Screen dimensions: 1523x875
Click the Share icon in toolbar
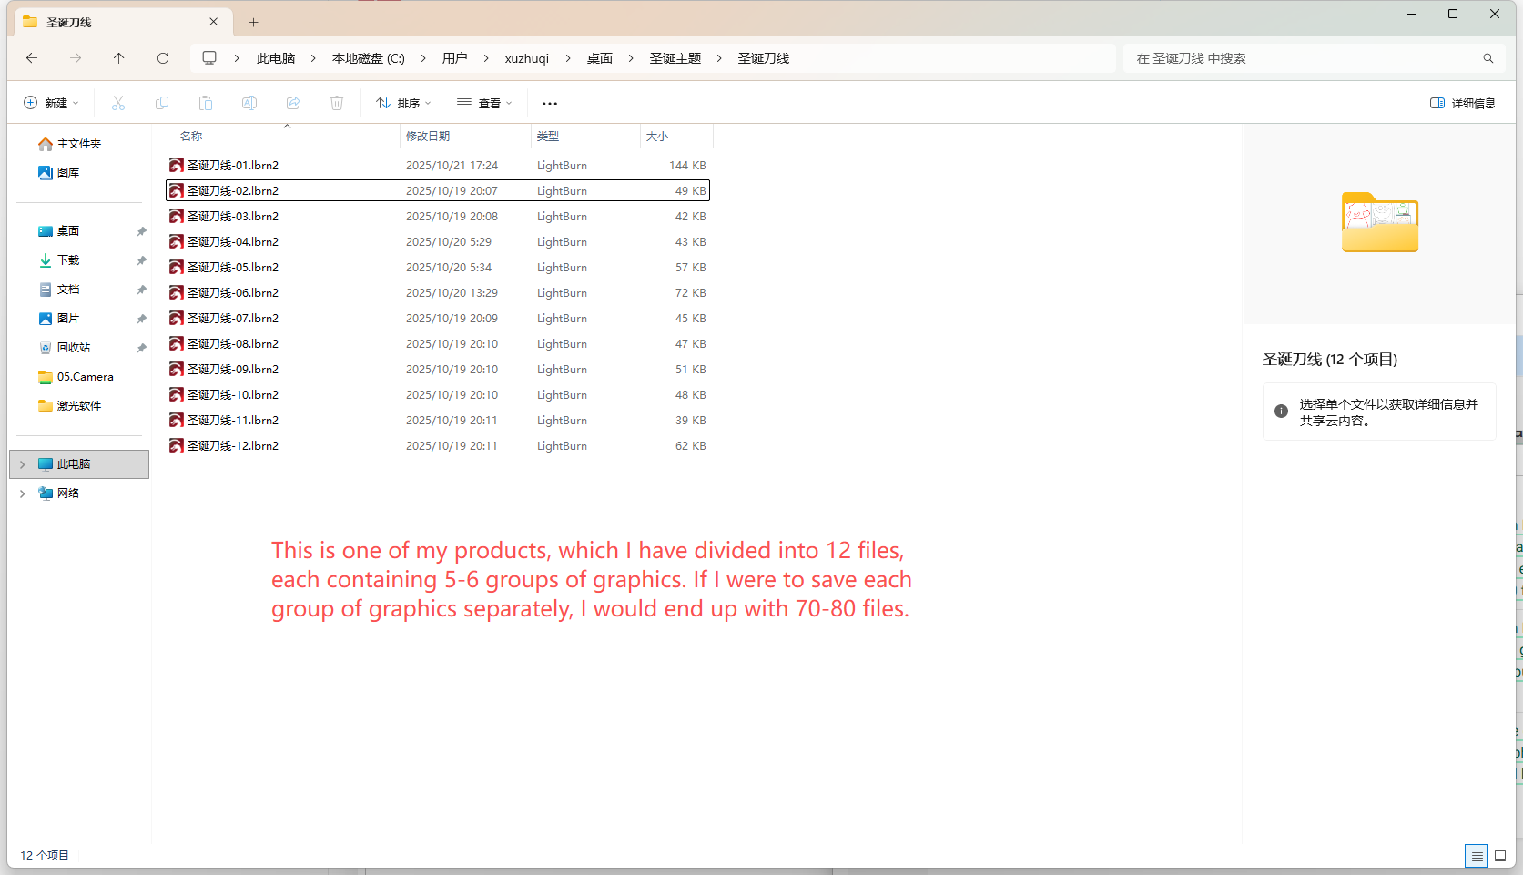coord(293,103)
